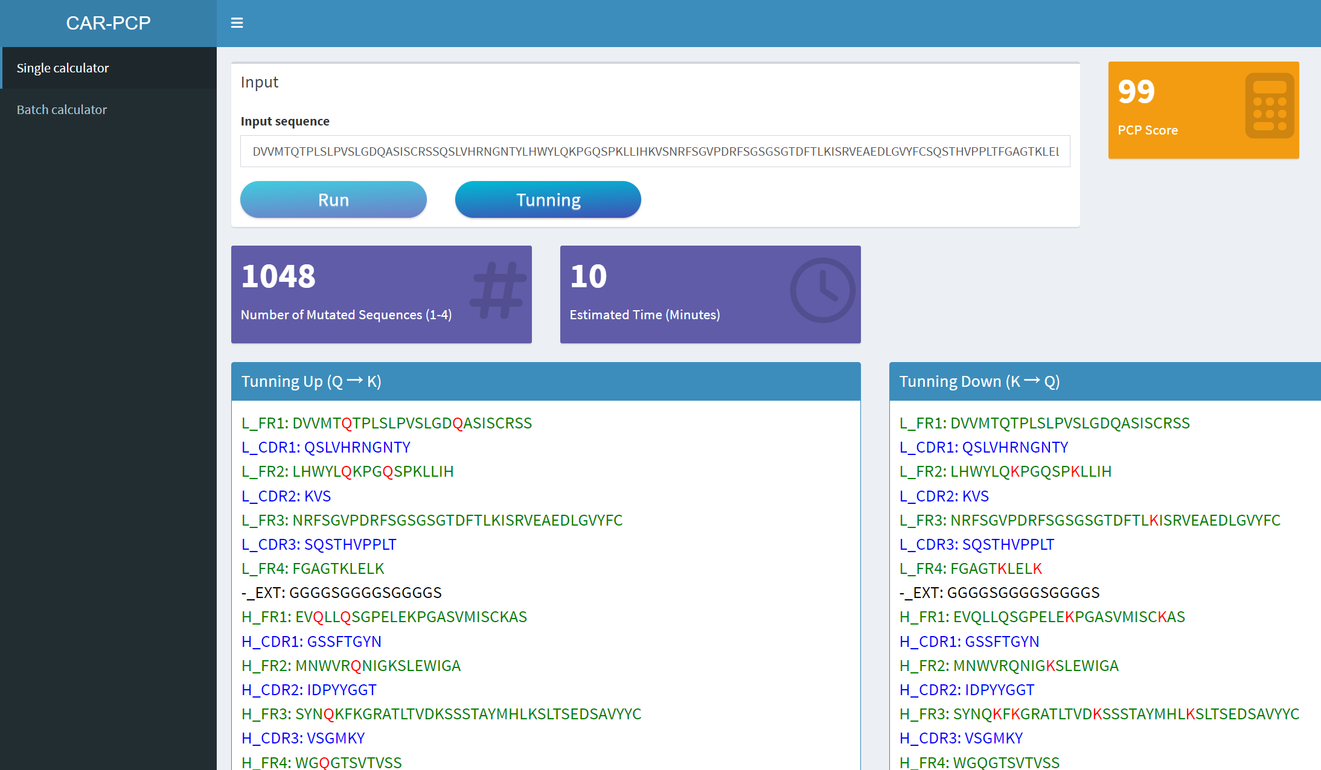The width and height of the screenshot is (1321, 770).
Task: Click the clock icon in Estimated Time box
Action: [x=822, y=290]
